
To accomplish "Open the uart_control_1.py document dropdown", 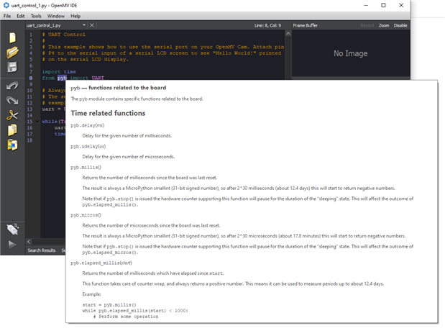I will pos(83,25).
